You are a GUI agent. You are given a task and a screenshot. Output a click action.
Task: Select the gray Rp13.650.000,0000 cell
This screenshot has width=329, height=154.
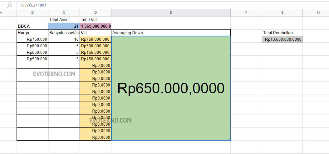click(282, 39)
